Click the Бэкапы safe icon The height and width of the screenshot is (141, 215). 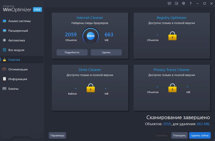(x=4, y=89)
